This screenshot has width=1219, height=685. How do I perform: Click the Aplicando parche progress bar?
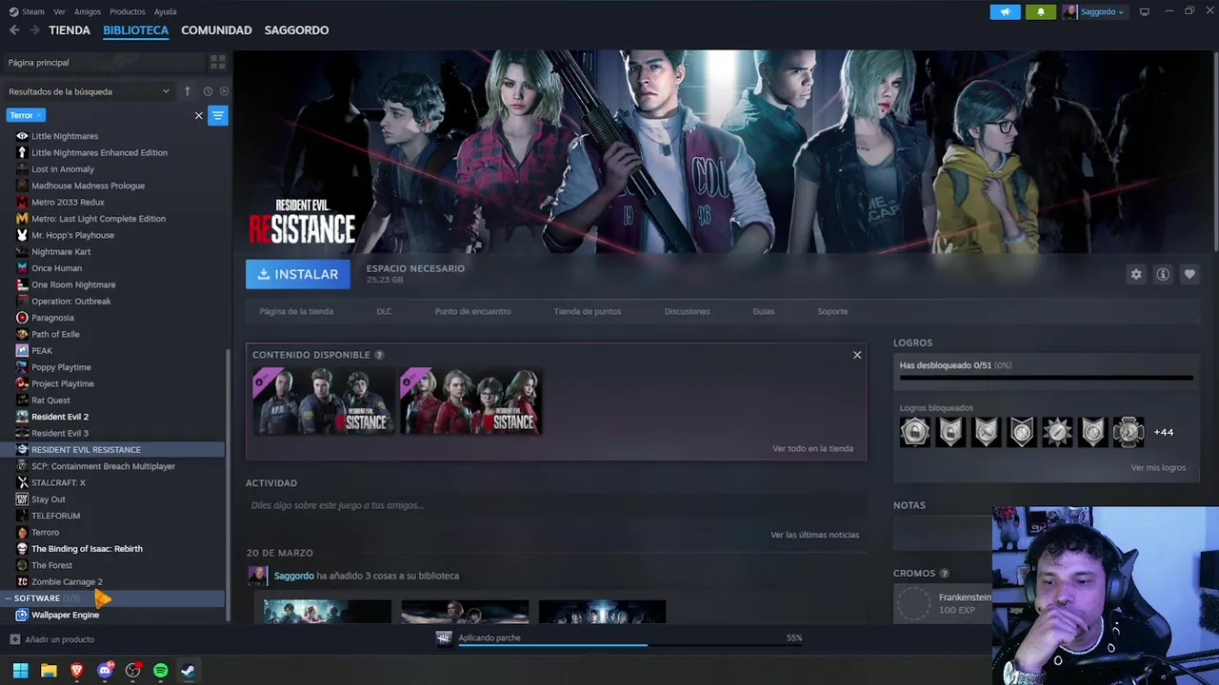click(x=629, y=645)
